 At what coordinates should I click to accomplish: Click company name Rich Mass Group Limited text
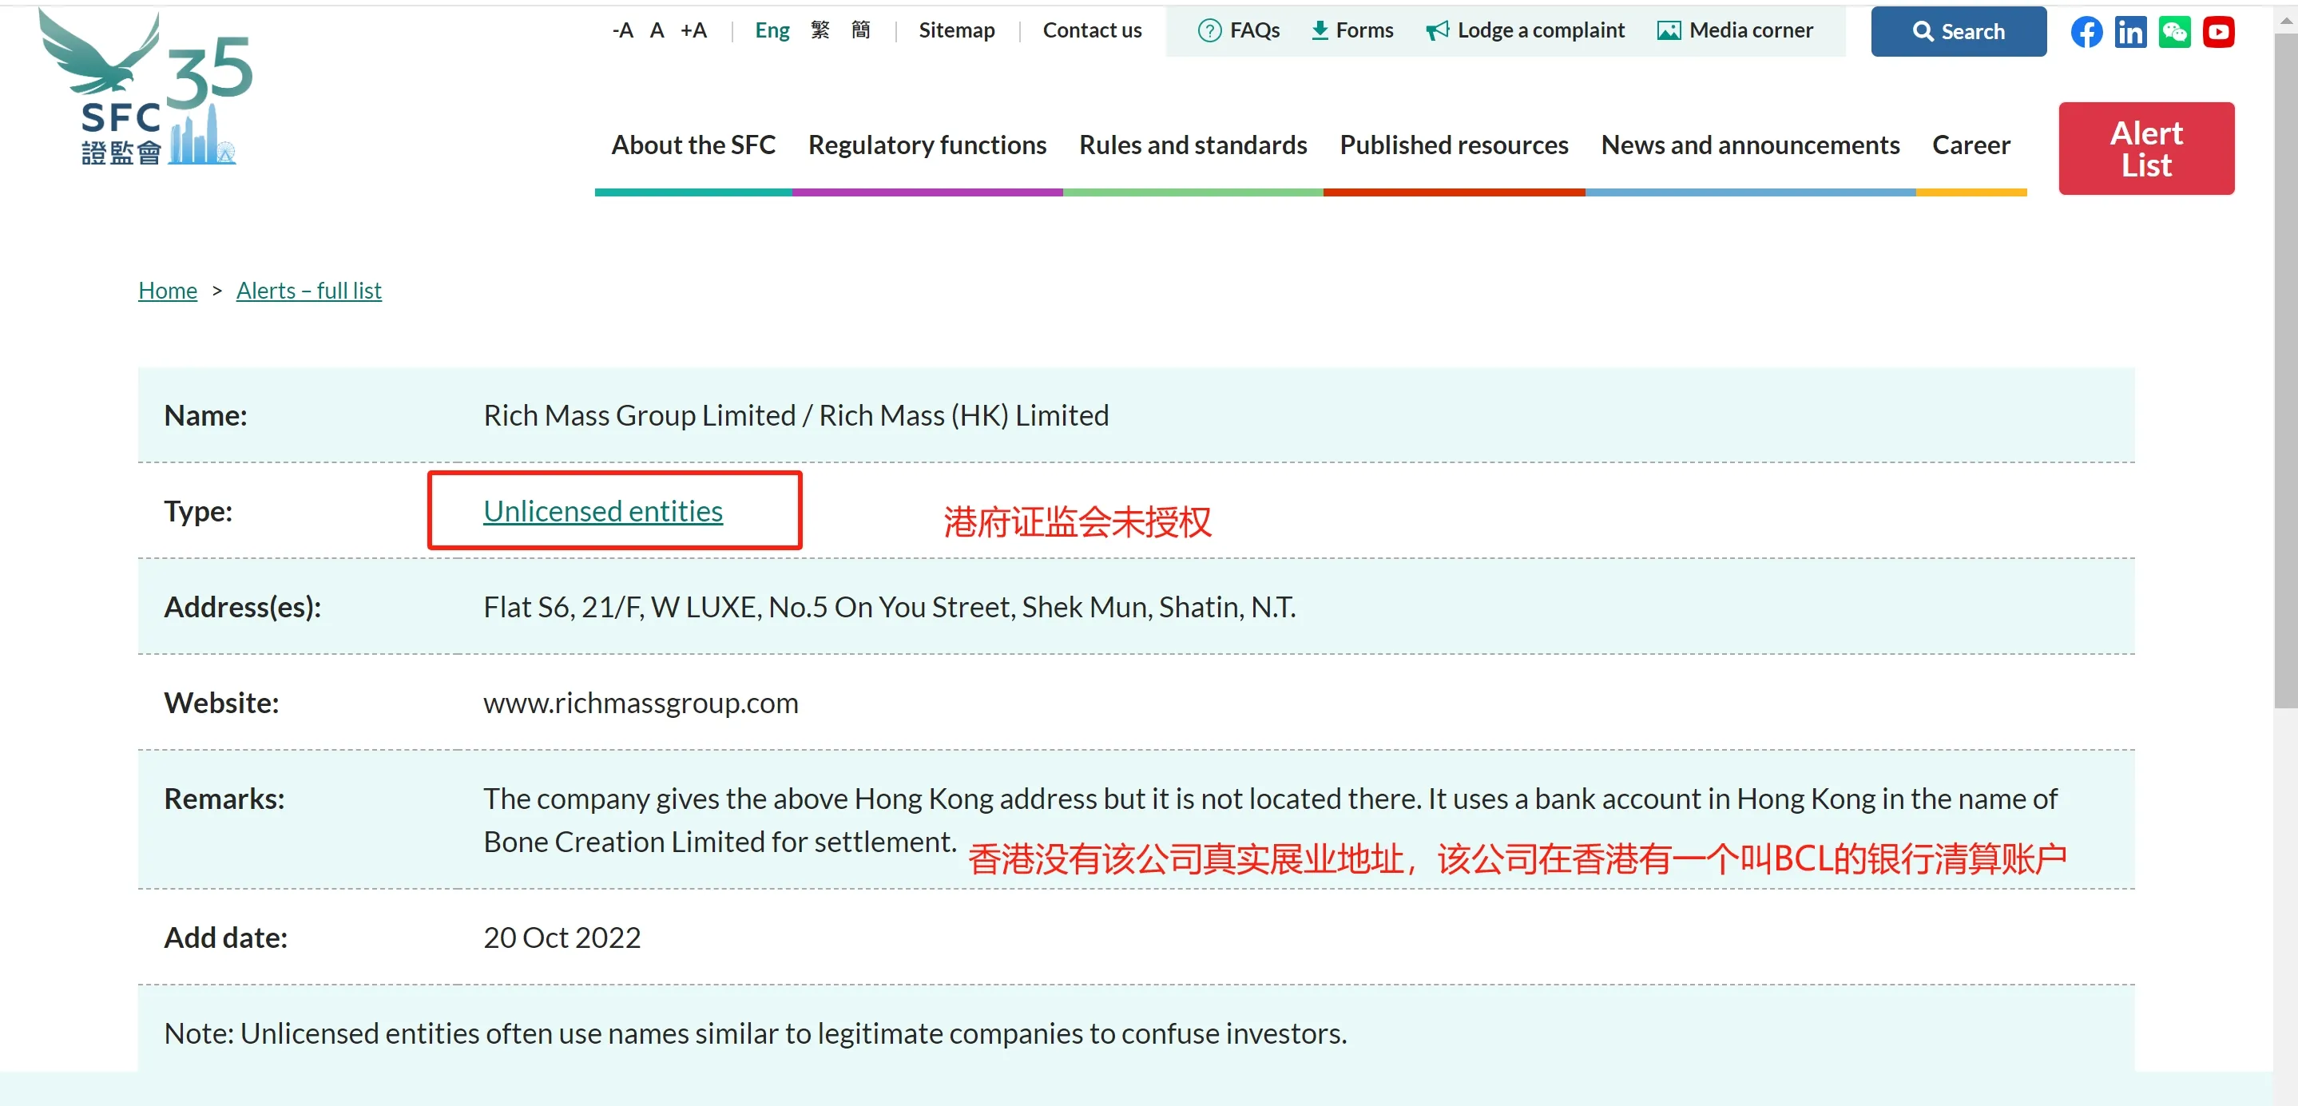640,415
